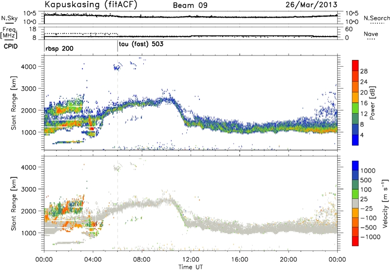The width and height of the screenshot is (390, 270).
Task: Click the red bottom segment of Velocity color bar
Action: [x=355, y=241]
